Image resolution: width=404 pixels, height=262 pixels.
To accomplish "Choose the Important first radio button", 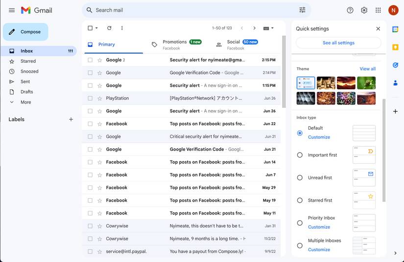I will point(300,155).
